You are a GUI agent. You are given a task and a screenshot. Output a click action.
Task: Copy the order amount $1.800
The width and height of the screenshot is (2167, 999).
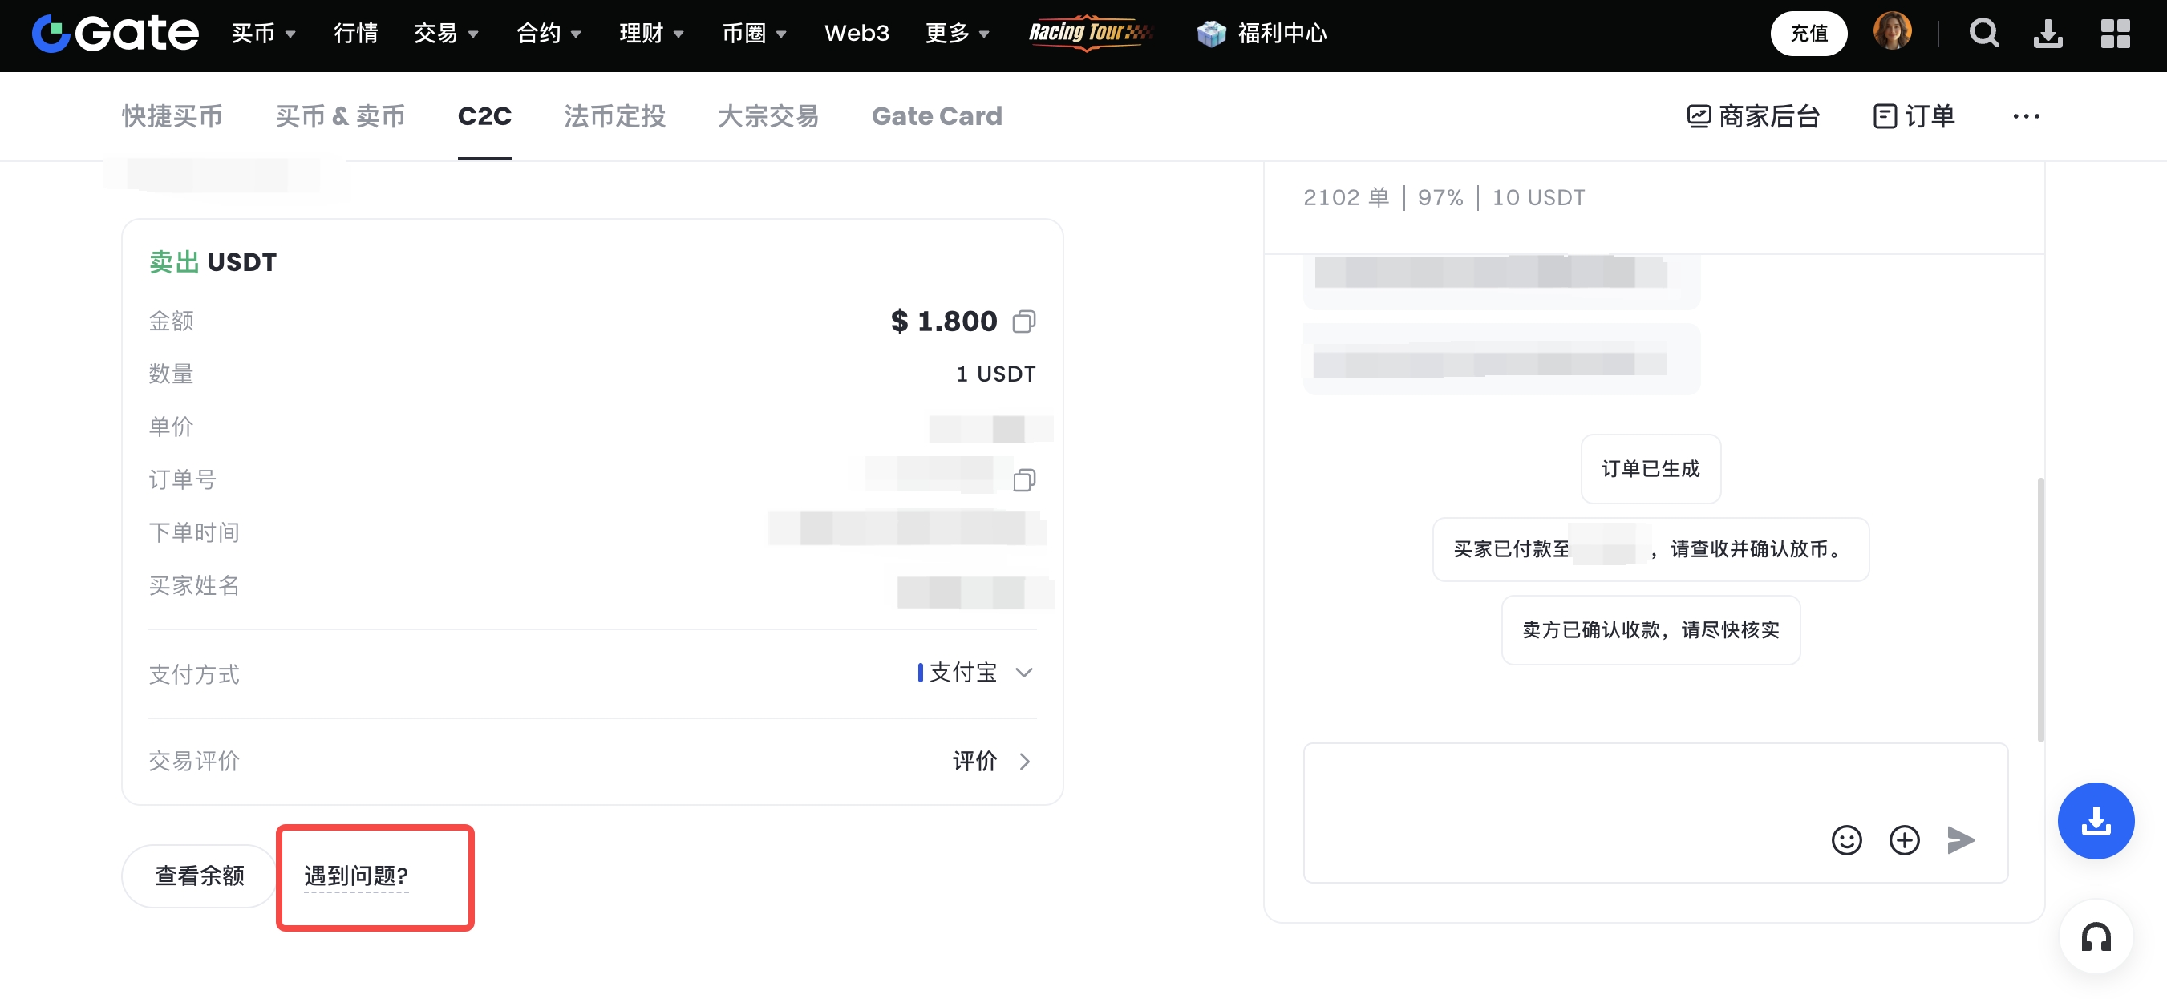click(1024, 322)
